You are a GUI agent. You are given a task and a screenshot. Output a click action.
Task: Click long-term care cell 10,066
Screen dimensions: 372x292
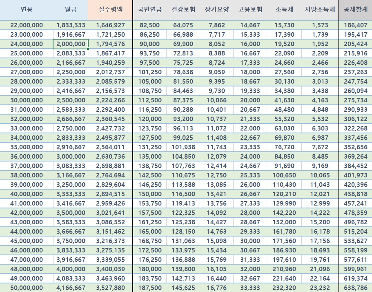tap(216, 100)
